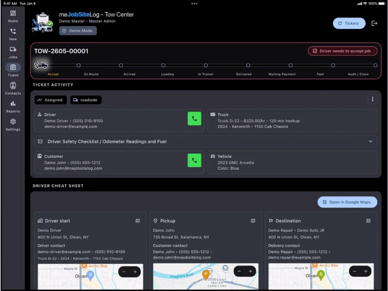Open map icon on Destination card
The height and width of the screenshot is (291, 388).
pyautogui.click(x=368, y=221)
